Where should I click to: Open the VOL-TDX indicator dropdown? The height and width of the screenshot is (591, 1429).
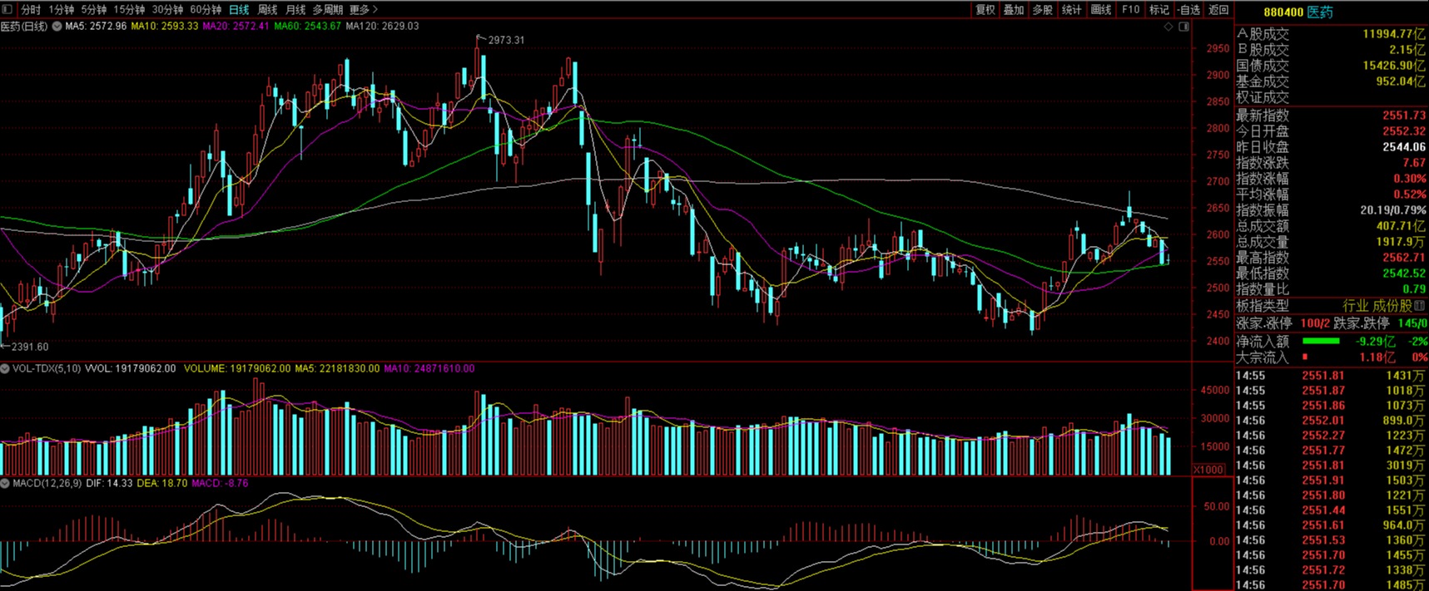[5, 368]
